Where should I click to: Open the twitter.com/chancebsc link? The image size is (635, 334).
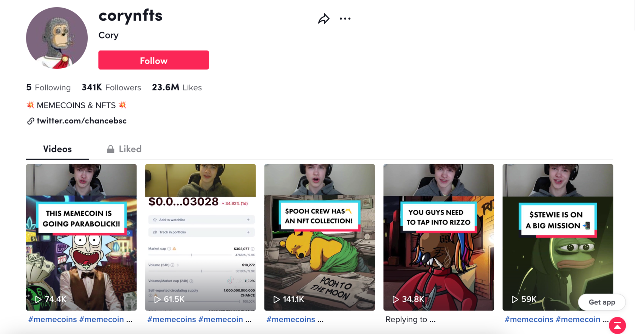pyautogui.click(x=82, y=121)
